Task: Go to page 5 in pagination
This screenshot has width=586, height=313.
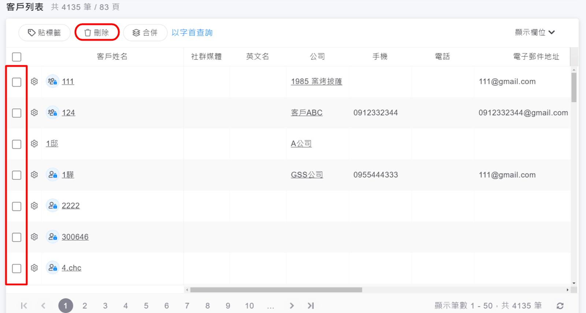Action: 146,306
